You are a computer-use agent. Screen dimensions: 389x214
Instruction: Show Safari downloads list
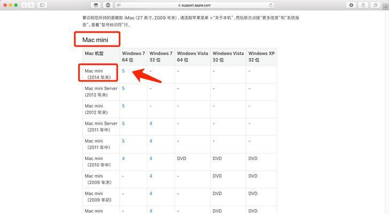351,5
